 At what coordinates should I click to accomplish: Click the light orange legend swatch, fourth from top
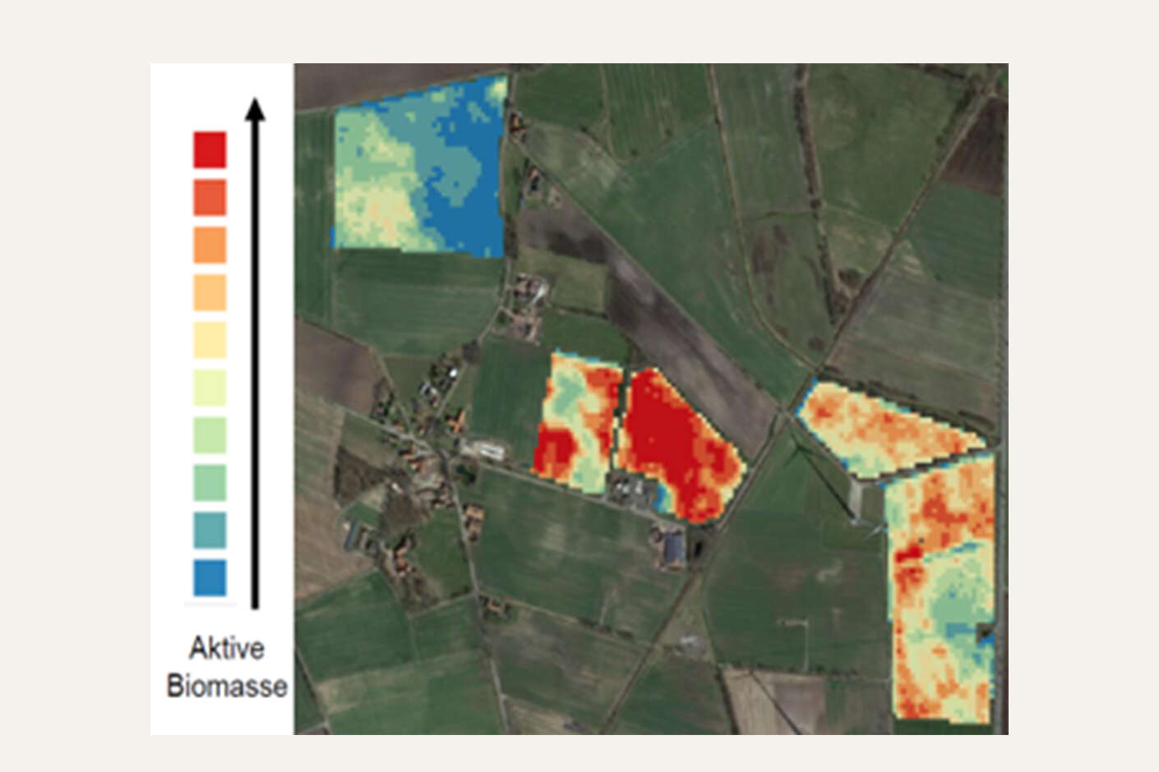pyautogui.click(x=210, y=292)
